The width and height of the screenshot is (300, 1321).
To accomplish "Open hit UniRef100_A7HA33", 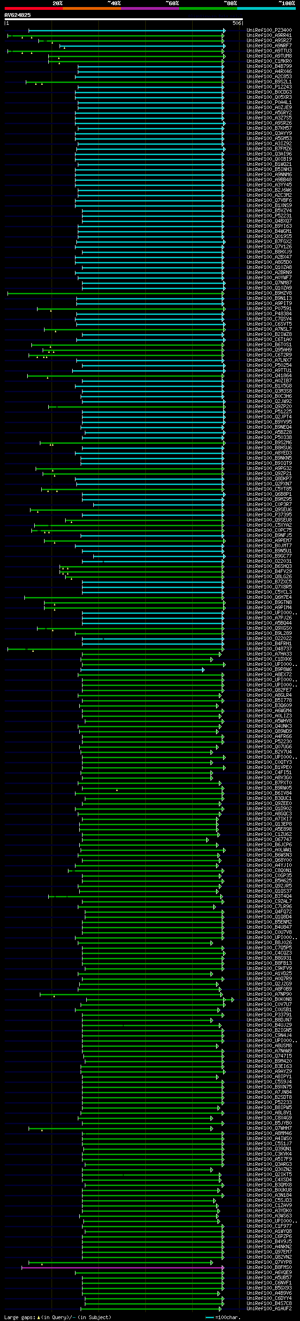I will (269, 654).
